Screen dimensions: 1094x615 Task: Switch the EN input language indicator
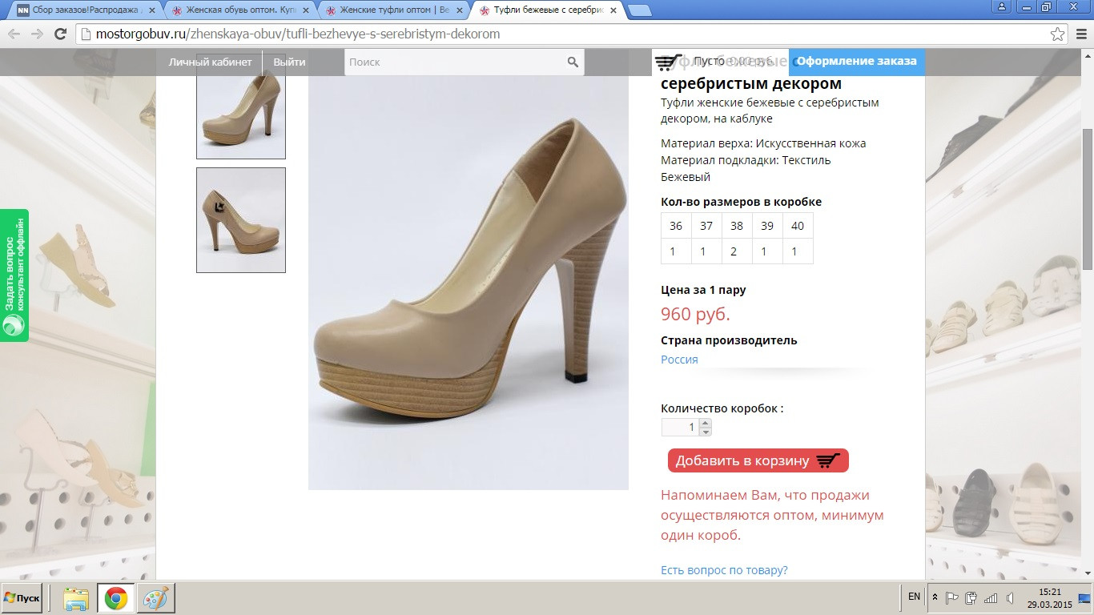[x=914, y=597]
